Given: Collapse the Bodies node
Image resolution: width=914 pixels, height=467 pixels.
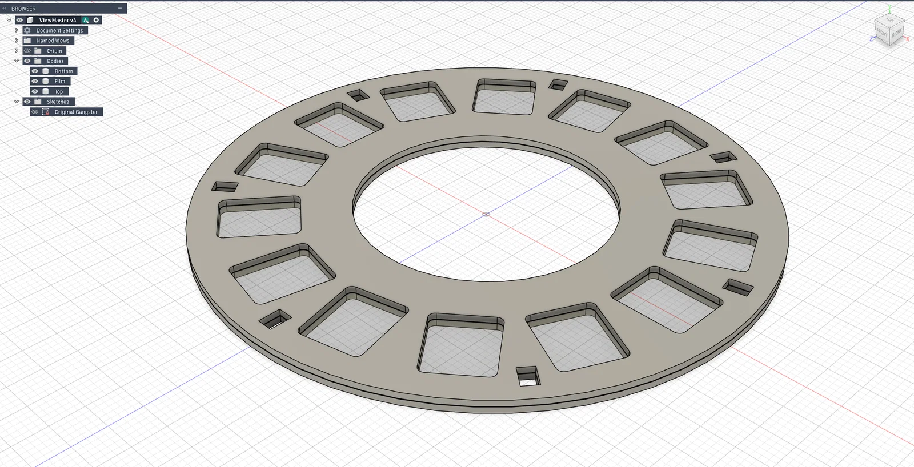Looking at the screenshot, I should tap(17, 61).
